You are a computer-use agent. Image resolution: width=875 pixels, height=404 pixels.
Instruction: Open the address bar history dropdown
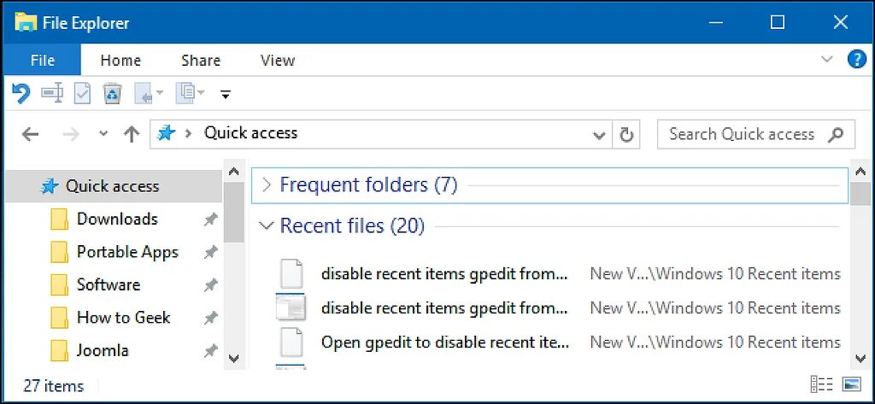click(x=600, y=134)
